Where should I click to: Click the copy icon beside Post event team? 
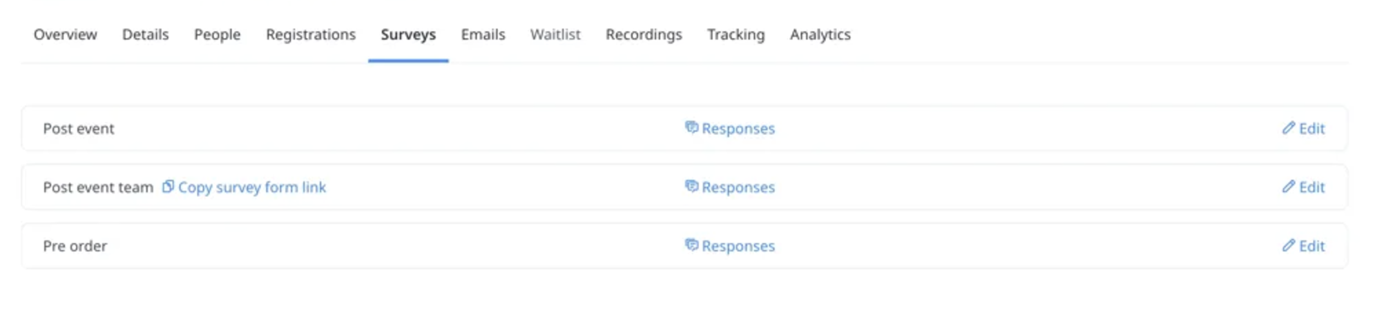pyautogui.click(x=168, y=187)
